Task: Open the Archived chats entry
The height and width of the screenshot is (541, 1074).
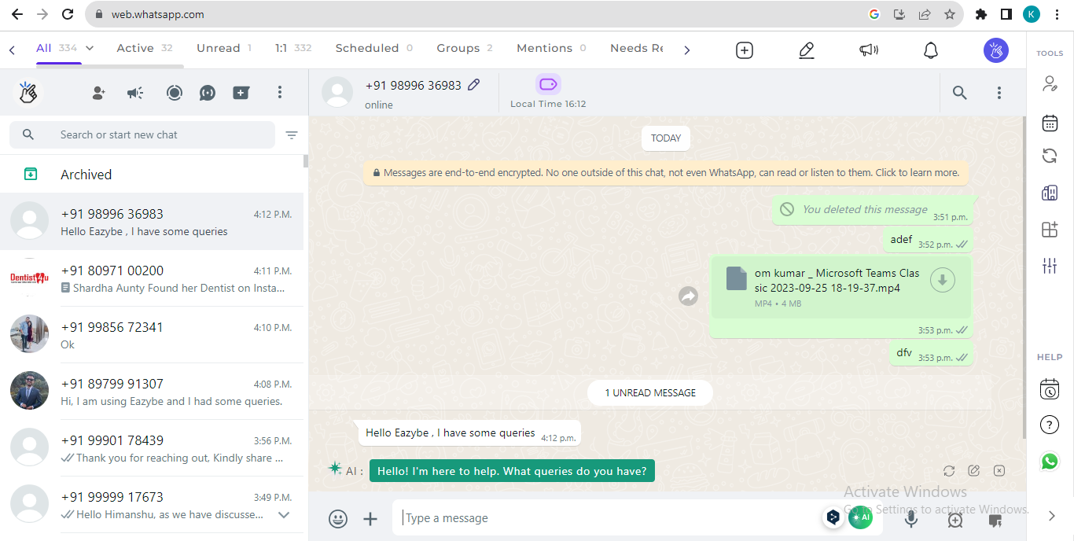Action: (x=86, y=174)
